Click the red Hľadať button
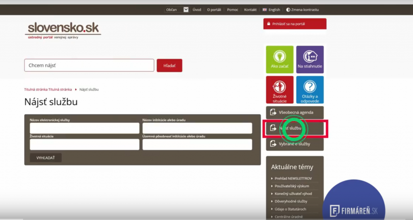Image resolution: width=413 pixels, height=220 pixels. coord(169,66)
